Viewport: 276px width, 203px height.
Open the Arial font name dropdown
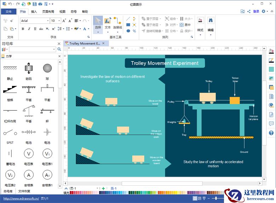(48, 21)
